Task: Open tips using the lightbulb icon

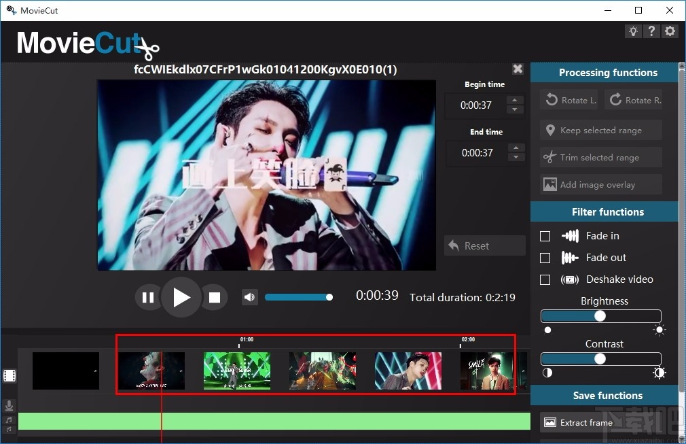Action: point(633,31)
